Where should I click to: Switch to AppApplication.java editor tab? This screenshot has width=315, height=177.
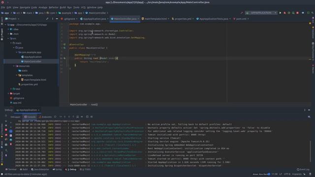94,19
